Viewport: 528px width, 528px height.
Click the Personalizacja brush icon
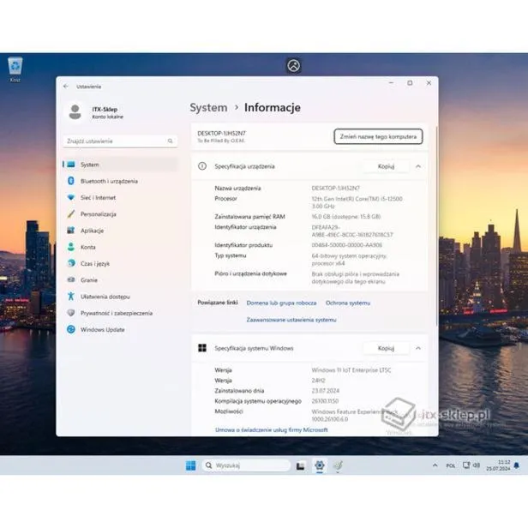71,213
